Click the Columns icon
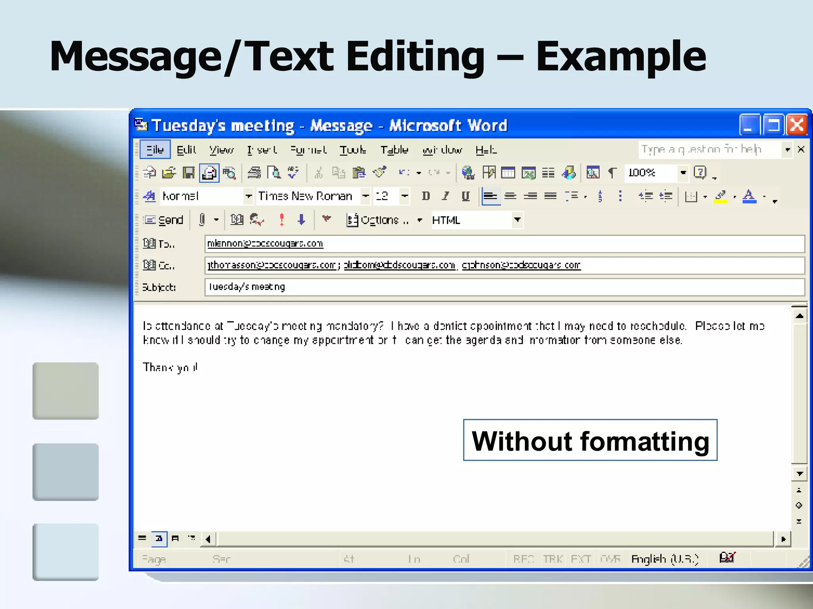The image size is (813, 609). tap(548, 173)
